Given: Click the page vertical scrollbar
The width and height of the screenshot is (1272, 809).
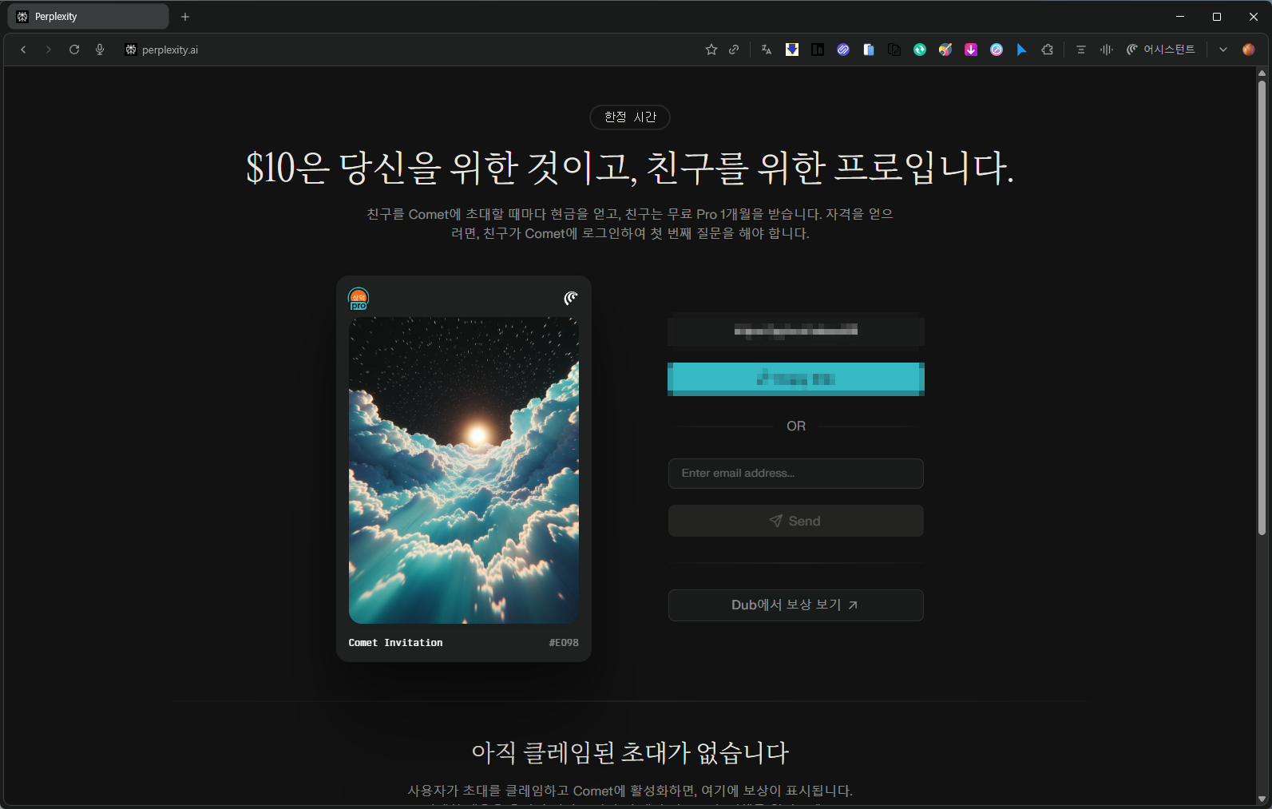Looking at the screenshot, I should pos(1262,307).
